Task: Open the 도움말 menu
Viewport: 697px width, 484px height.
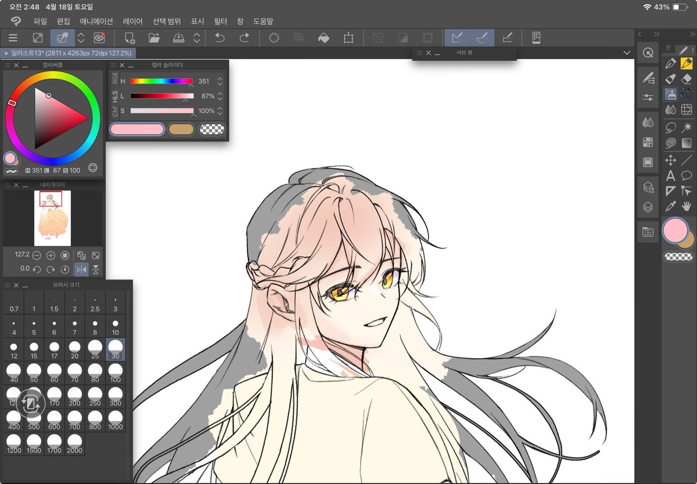Action: (263, 21)
